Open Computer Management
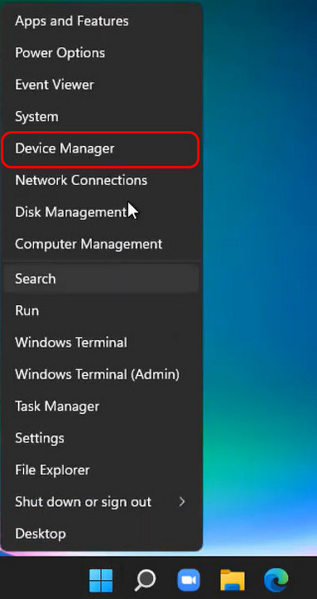 (101, 244)
